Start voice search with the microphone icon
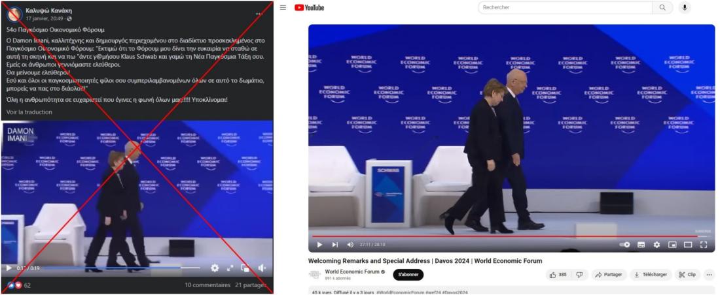This screenshot has height=295, width=720. 685,7
